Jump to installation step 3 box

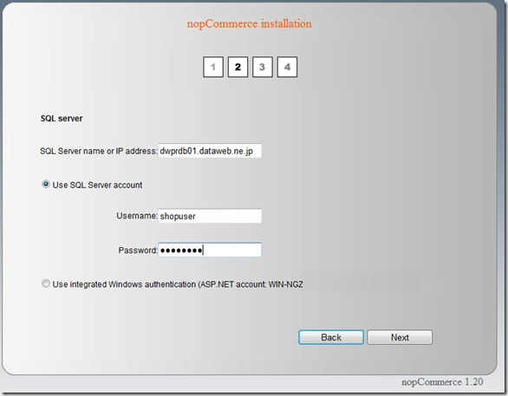click(x=263, y=67)
